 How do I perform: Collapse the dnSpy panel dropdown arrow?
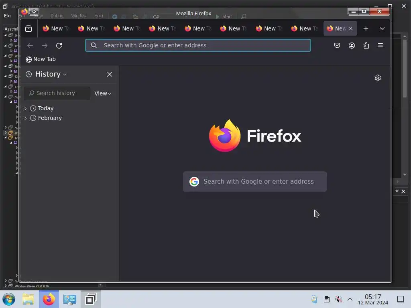click(397, 191)
